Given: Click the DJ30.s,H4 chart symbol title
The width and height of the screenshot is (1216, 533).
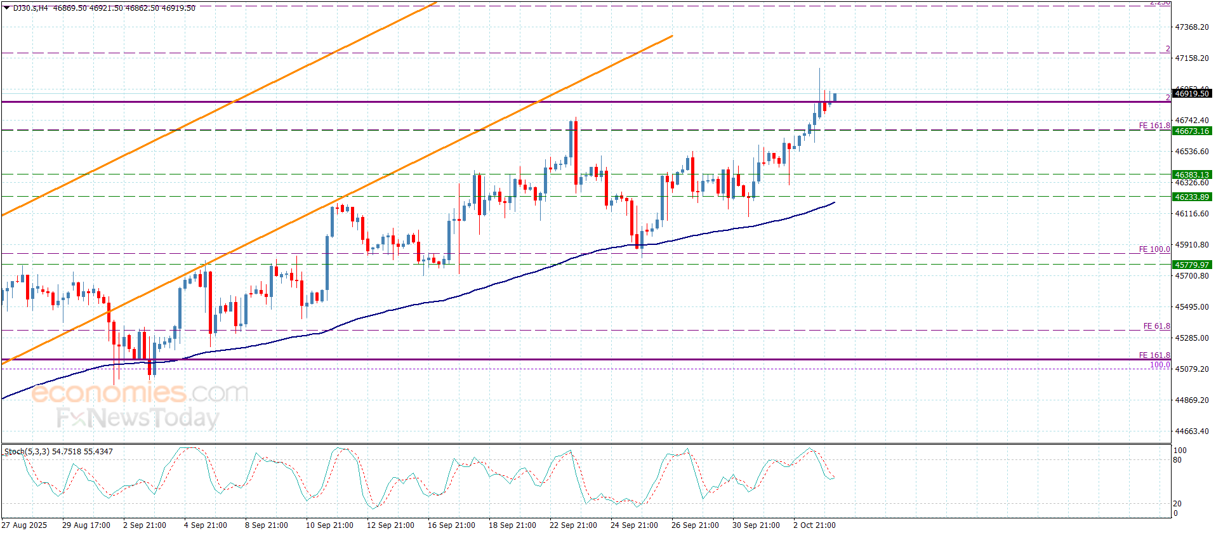Looking at the screenshot, I should click(x=30, y=8).
